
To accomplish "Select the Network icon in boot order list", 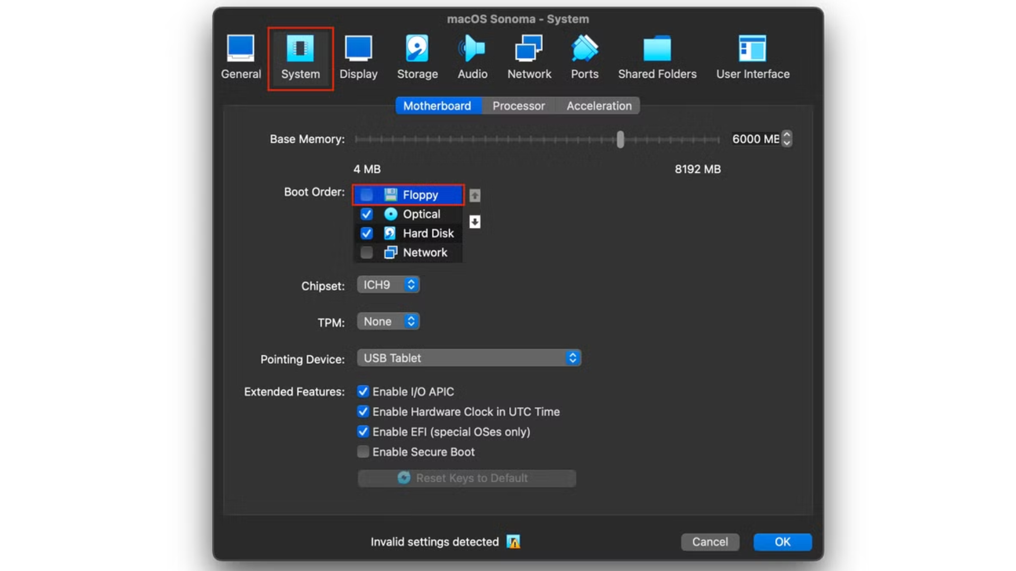I will tap(391, 253).
